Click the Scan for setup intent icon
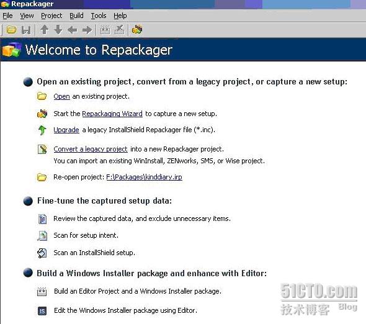The image size is (366, 324). pos(42,235)
